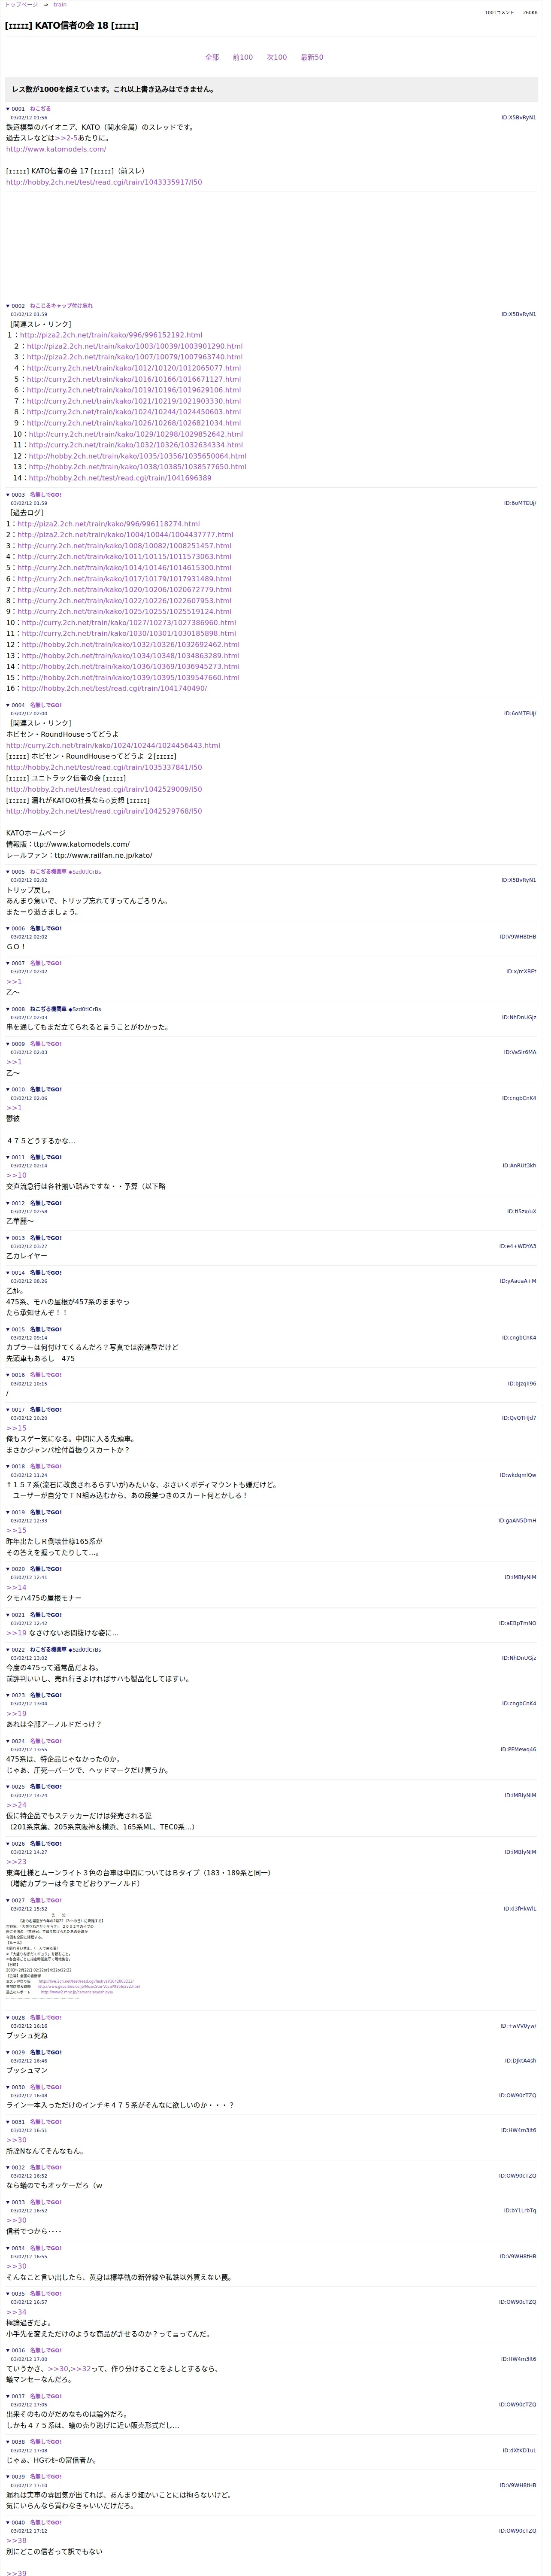Click poster name ねこぢる機関車 on post 0005

(x=48, y=872)
